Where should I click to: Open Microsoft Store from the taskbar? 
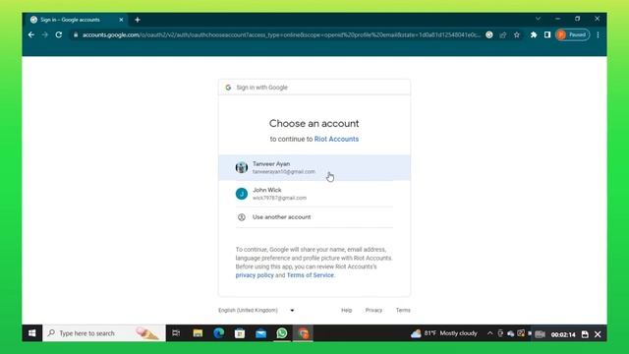(240, 333)
